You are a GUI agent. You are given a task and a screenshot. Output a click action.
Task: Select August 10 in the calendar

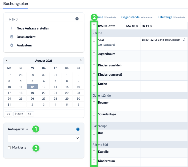(x=9, y=87)
